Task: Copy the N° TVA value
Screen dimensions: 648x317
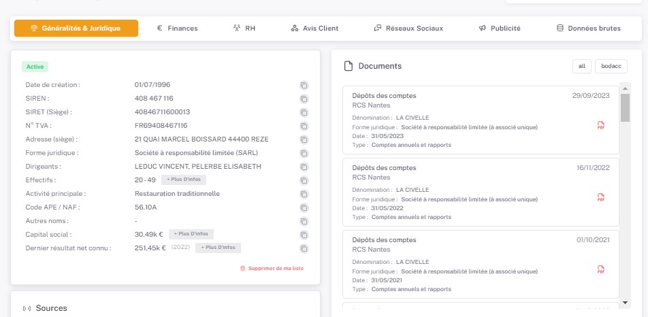Action: [304, 126]
